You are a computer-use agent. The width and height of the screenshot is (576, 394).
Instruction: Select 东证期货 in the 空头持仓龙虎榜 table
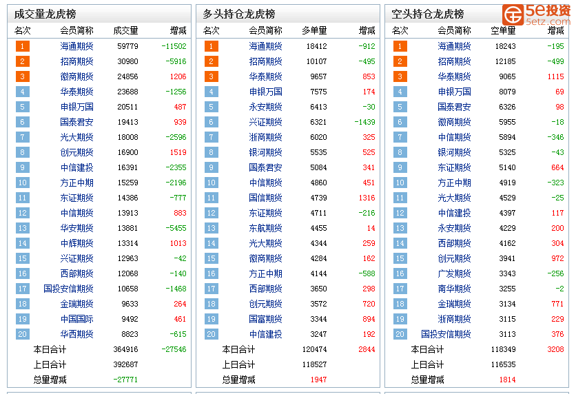(x=455, y=167)
